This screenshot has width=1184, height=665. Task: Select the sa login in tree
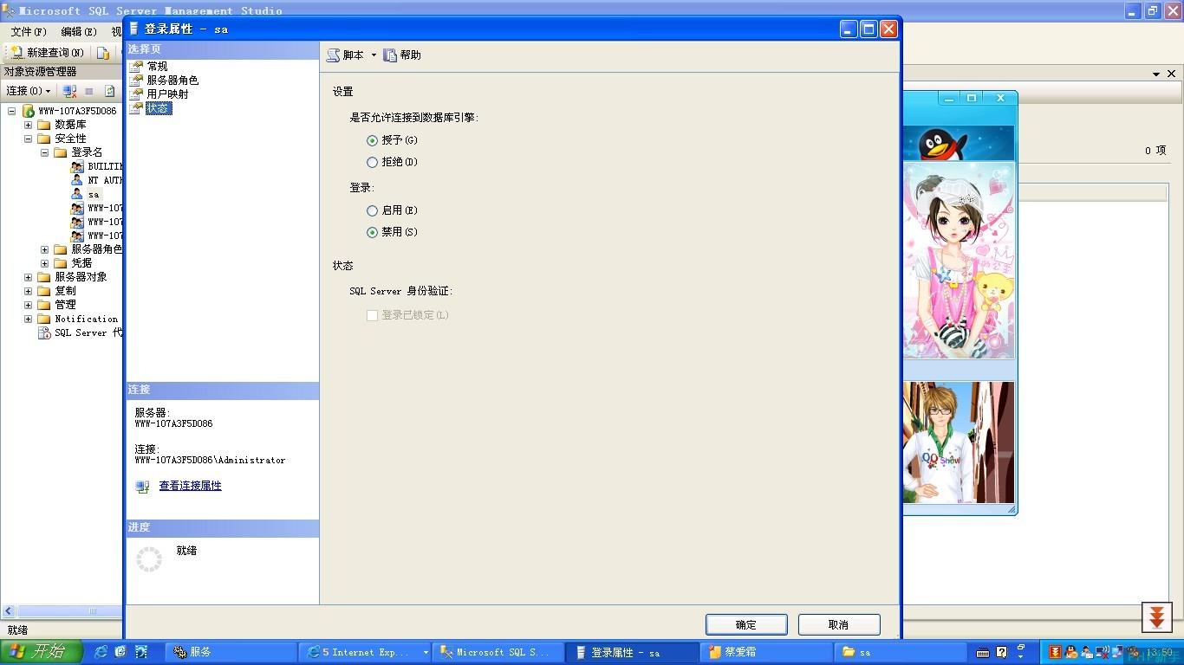(x=94, y=194)
